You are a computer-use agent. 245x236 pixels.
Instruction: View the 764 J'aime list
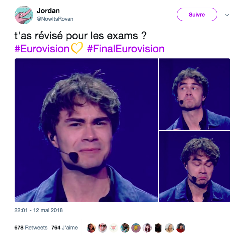[x=65, y=228]
